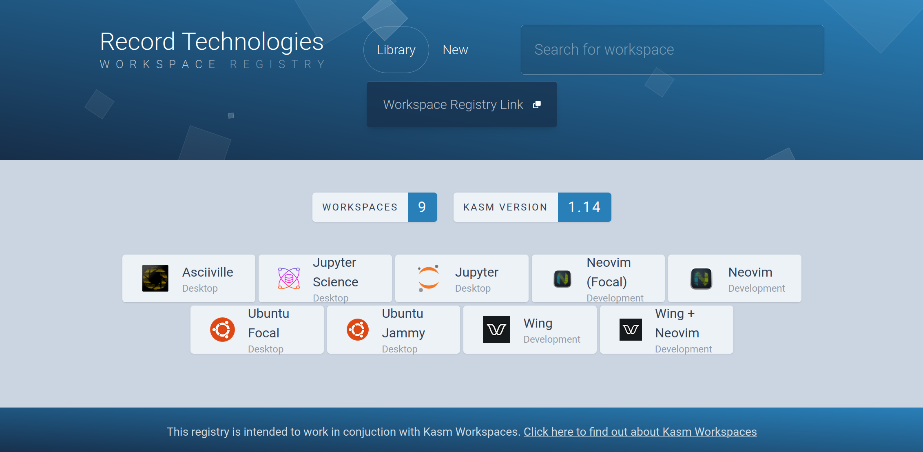
Task: Click the orange Jupyter logo icon
Action: coord(428,279)
